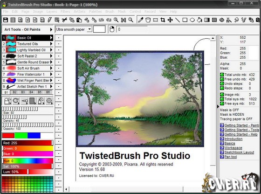Toggle the Free sys mb green indicator

point(222,104)
